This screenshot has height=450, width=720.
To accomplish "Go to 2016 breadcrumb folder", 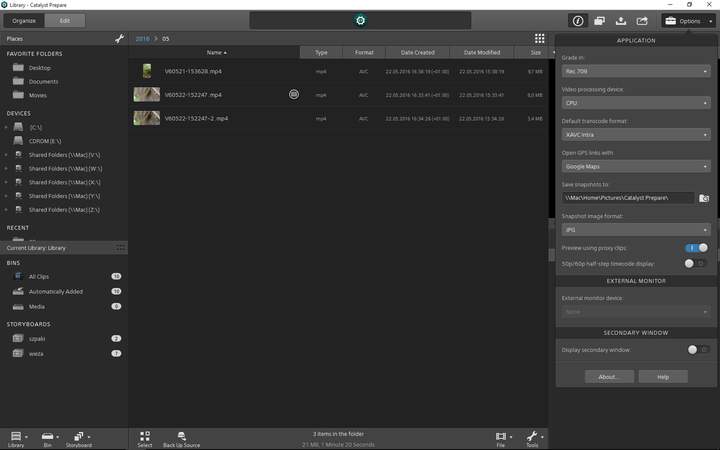I will point(142,39).
